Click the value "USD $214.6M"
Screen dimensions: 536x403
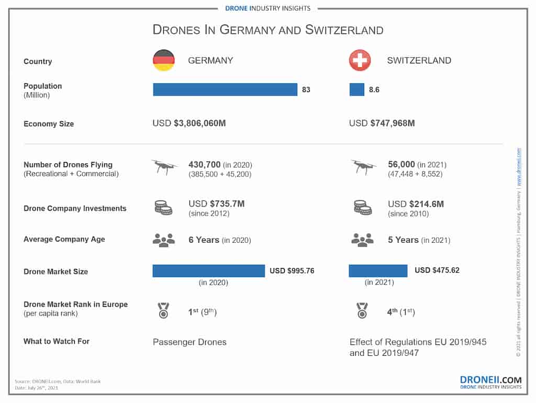[x=416, y=204]
